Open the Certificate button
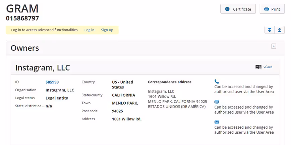This screenshot has width=291, height=145. click(238, 9)
